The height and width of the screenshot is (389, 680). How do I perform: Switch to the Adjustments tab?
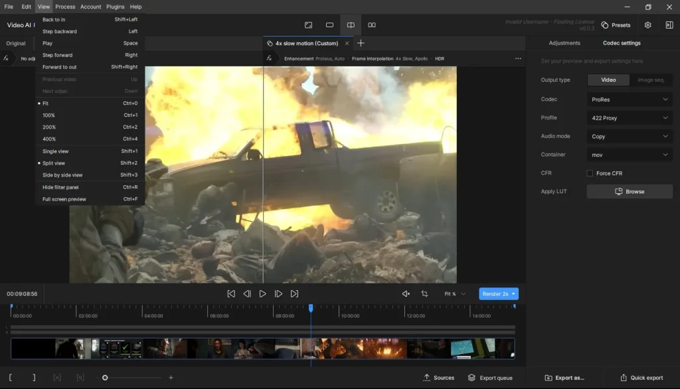coord(564,43)
